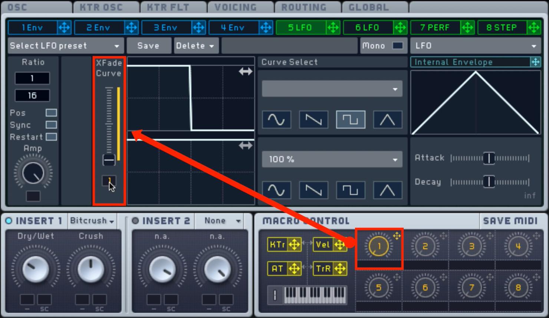549x318 pixels.
Task: Click the Dry/Wet knob
Action: (36, 269)
